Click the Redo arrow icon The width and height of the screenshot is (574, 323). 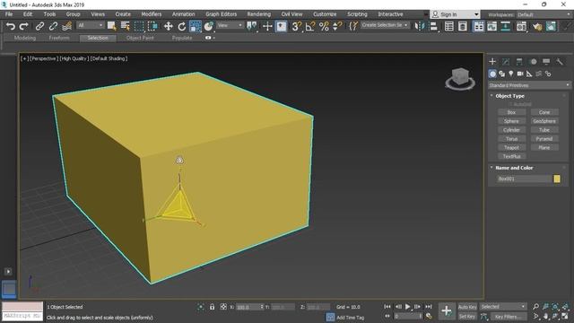point(24,26)
